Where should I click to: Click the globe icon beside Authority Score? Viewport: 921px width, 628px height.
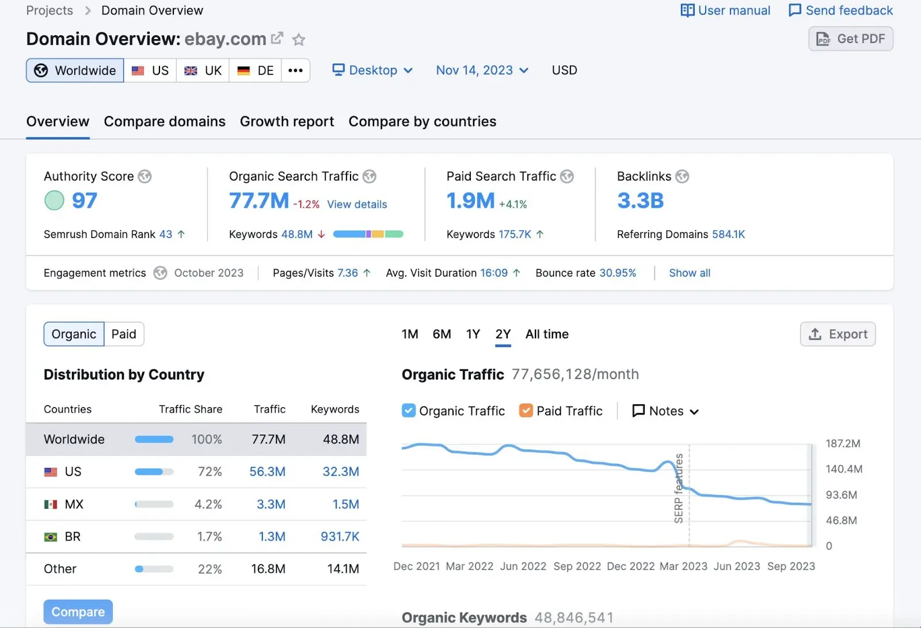pyautogui.click(x=145, y=177)
